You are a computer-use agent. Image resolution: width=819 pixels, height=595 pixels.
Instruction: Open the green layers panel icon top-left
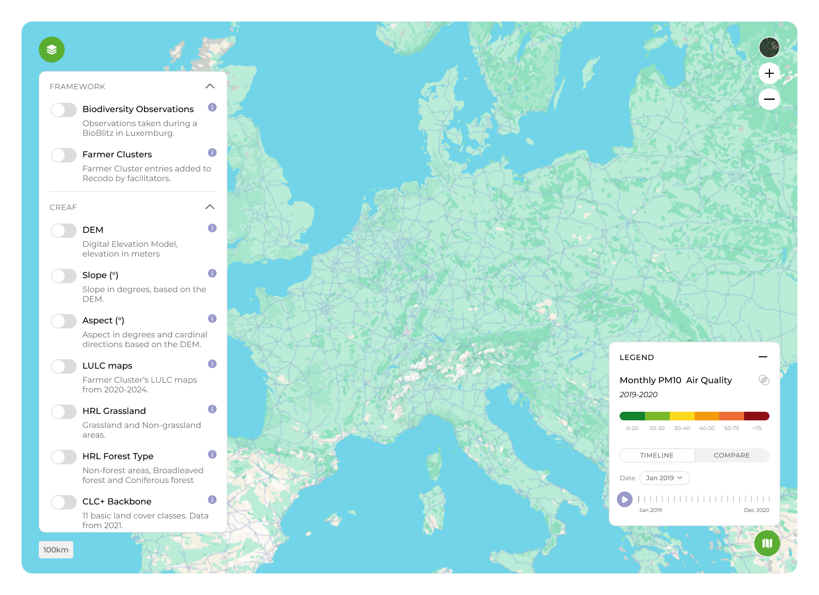[x=52, y=50]
